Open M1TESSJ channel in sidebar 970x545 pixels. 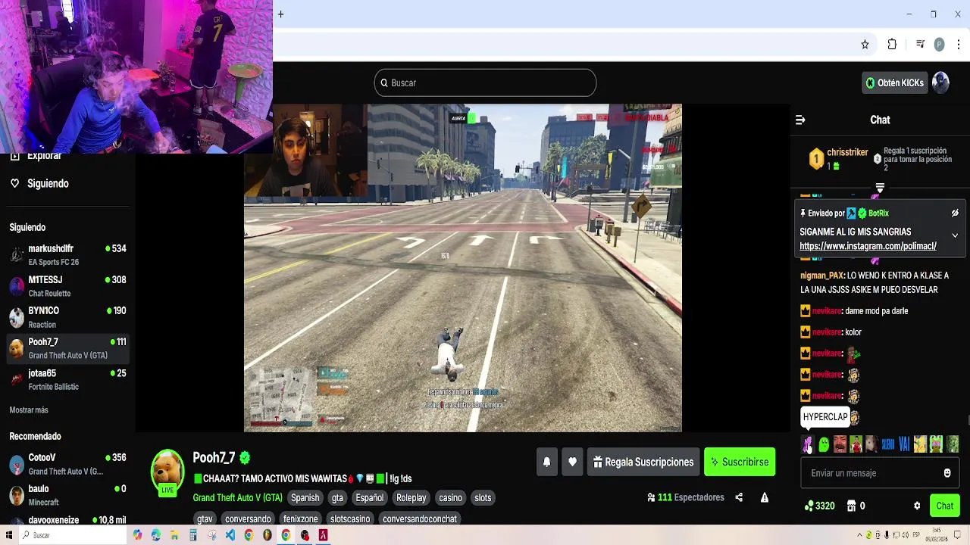(x=67, y=286)
